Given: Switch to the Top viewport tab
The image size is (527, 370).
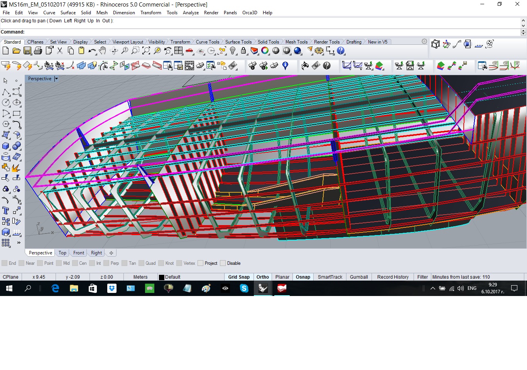Looking at the screenshot, I should [62, 253].
